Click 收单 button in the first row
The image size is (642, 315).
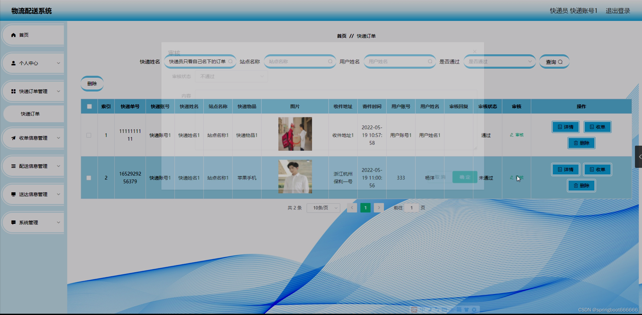597,127
